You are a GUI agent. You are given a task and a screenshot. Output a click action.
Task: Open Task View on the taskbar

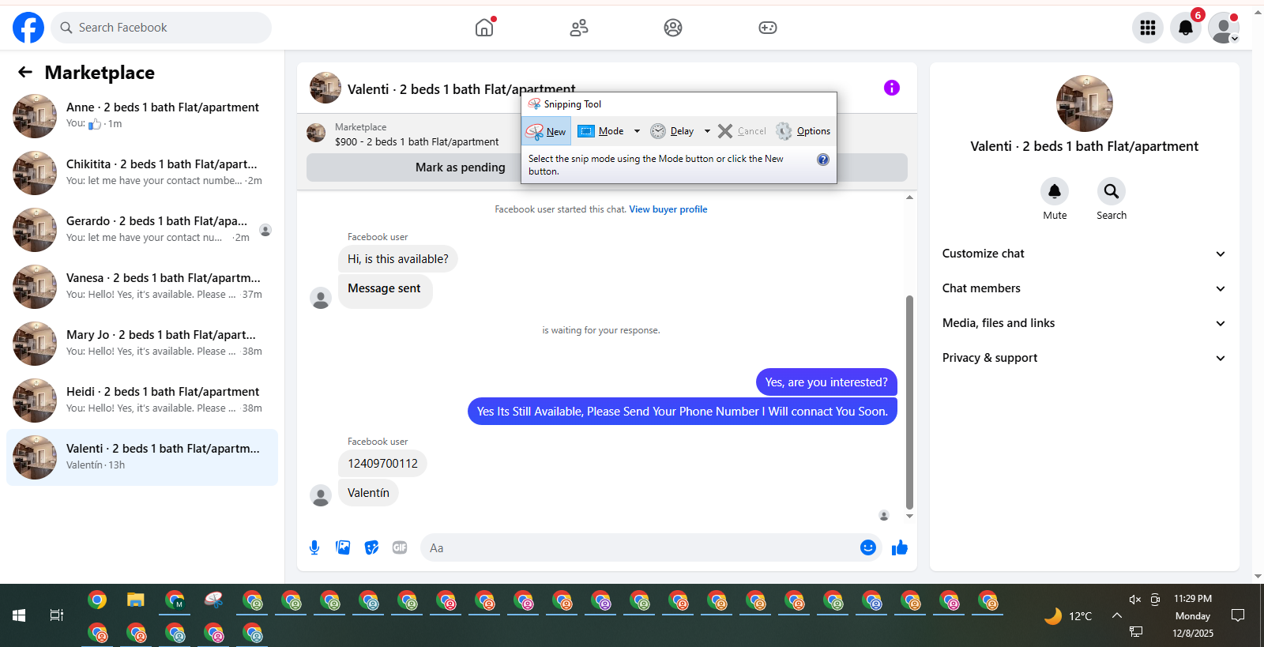point(57,615)
